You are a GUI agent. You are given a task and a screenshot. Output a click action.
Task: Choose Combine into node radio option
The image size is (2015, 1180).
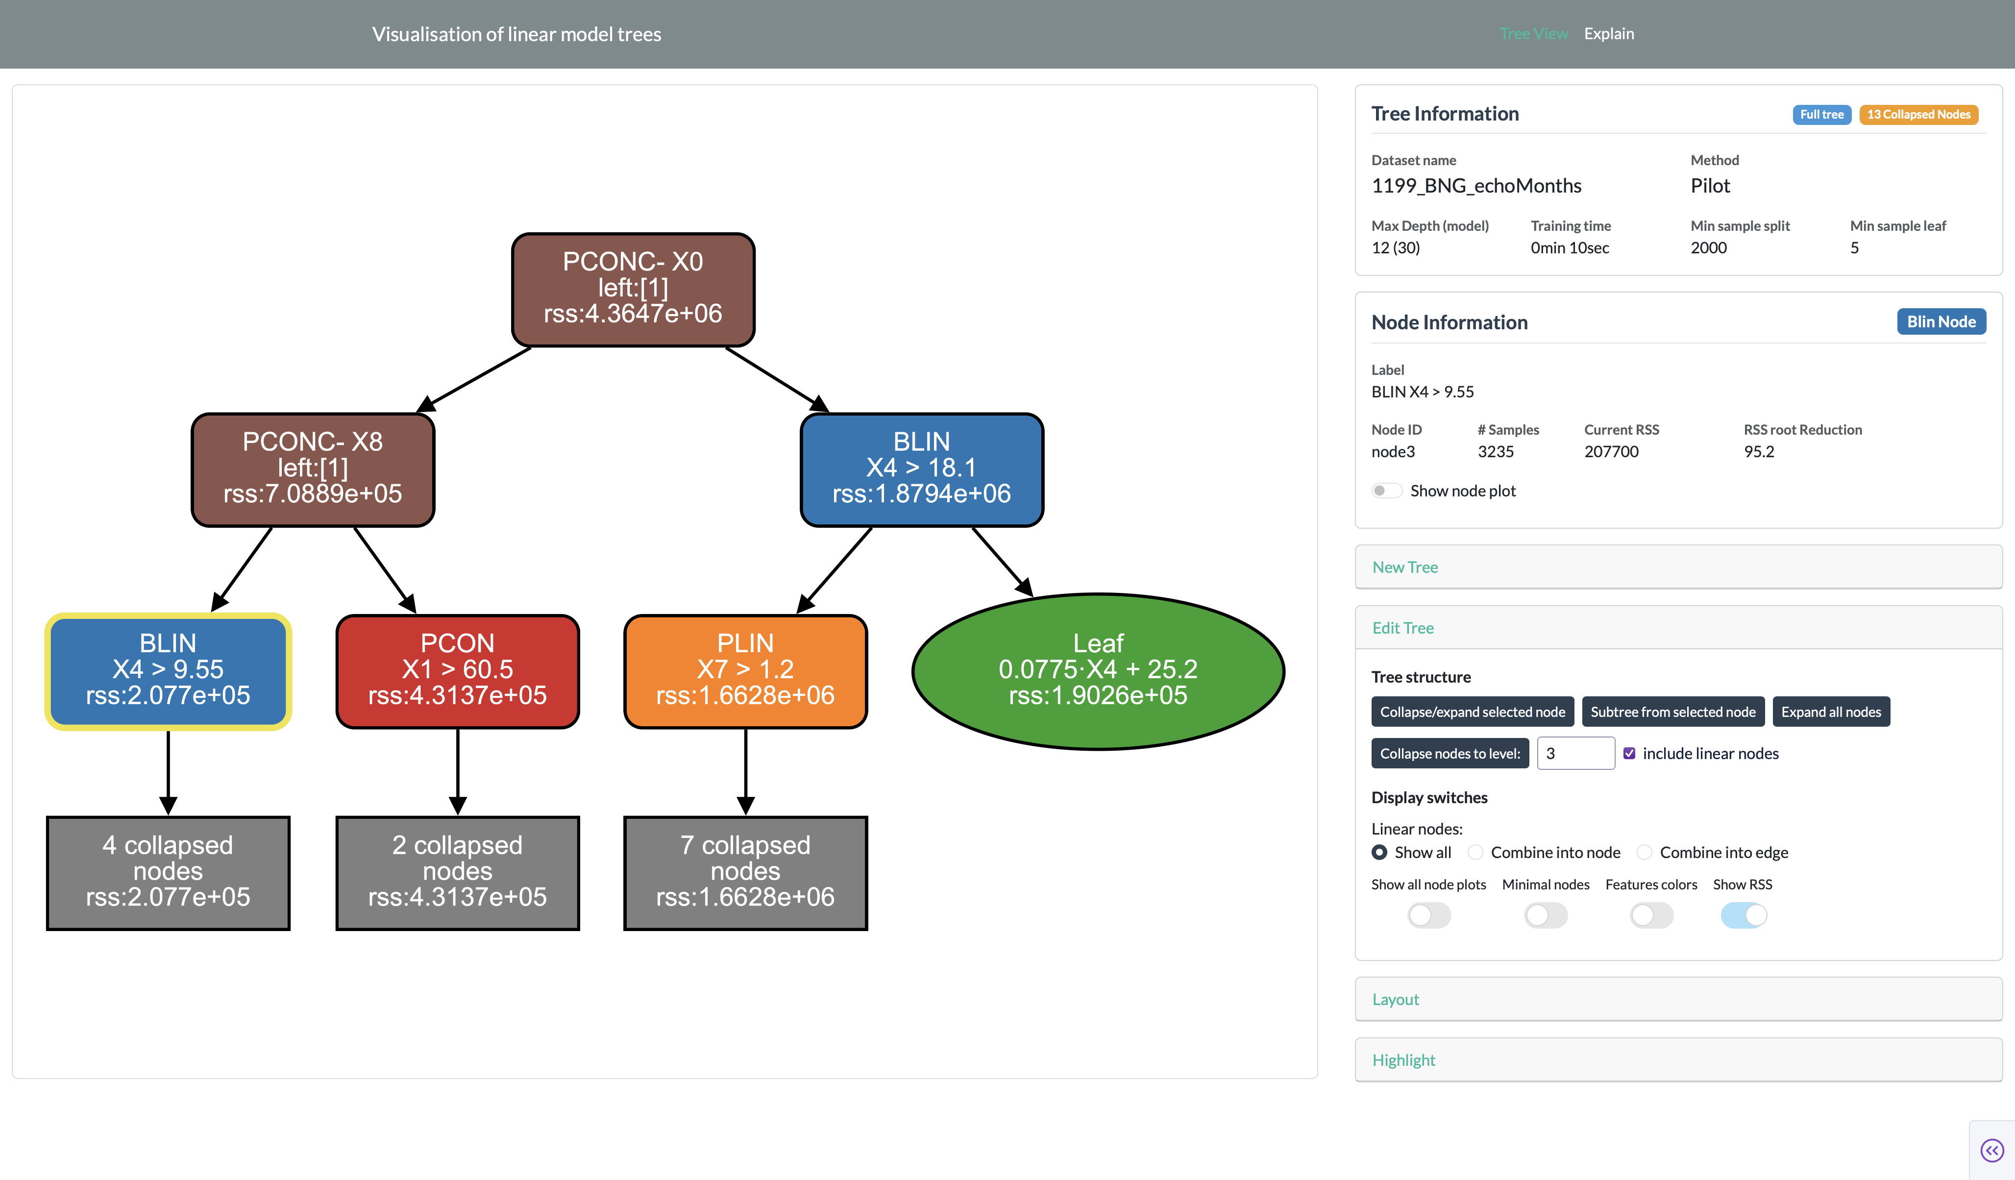1475,852
